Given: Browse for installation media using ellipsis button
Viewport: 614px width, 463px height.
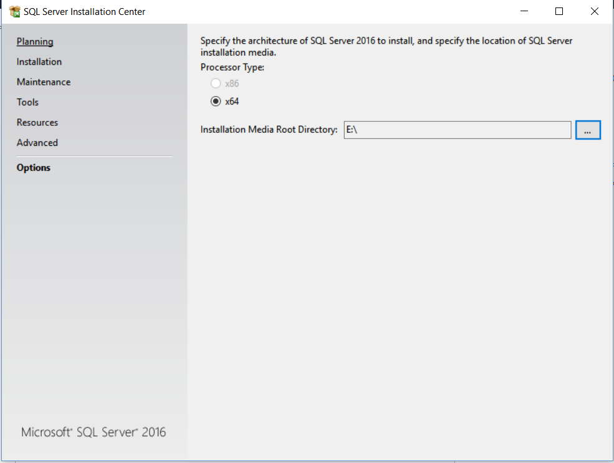Looking at the screenshot, I should click(588, 130).
